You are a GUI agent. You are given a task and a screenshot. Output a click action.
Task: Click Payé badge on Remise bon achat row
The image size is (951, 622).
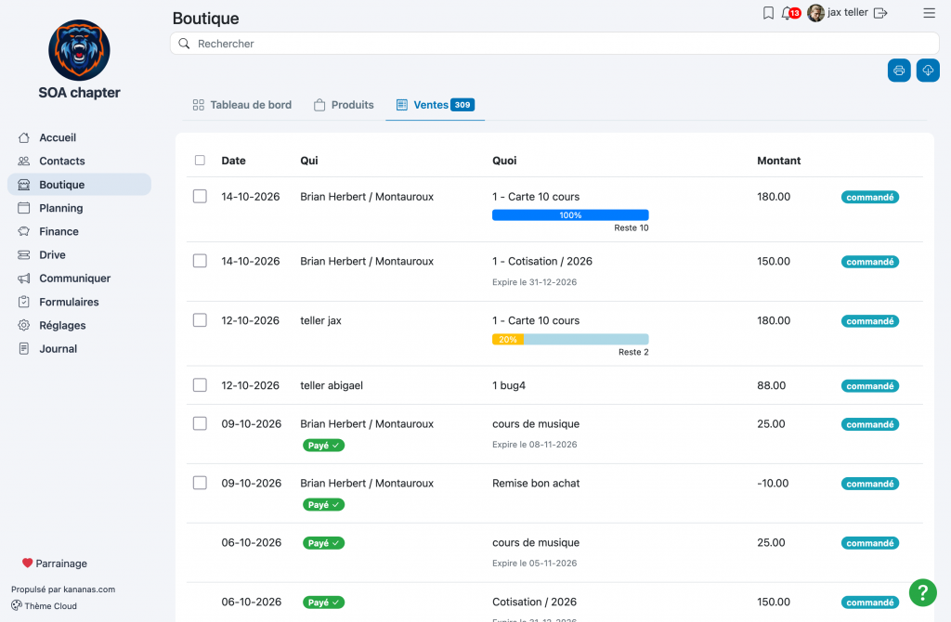323,504
